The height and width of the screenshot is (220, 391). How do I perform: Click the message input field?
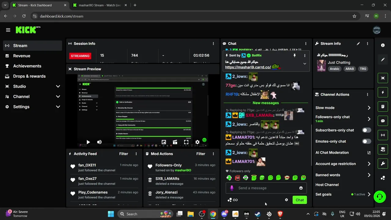[x=266, y=188]
